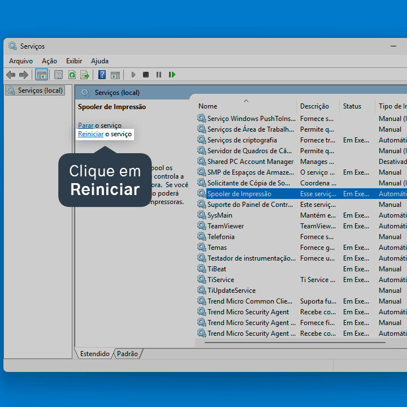Screen dimensions: 407x407
Task: Click the gear icon beside Temas
Action: point(201,247)
